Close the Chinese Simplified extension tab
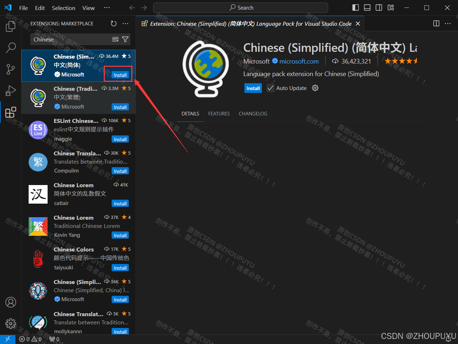Screen dimensions: 458x344 358,24
